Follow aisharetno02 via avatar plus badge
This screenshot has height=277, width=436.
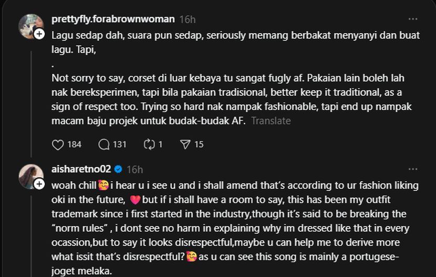click(39, 184)
